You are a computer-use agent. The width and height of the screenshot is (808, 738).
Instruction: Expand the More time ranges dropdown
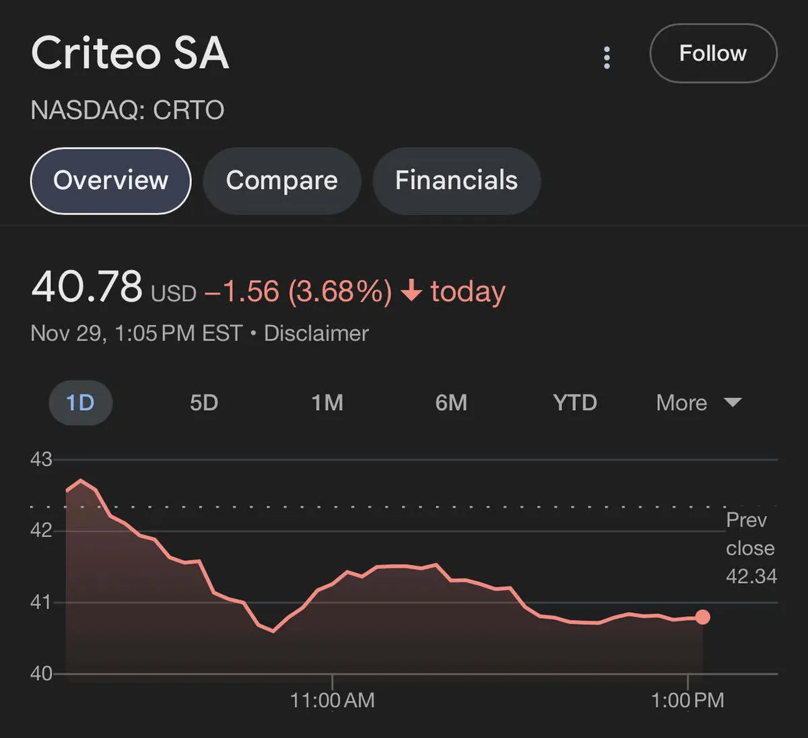coord(681,403)
